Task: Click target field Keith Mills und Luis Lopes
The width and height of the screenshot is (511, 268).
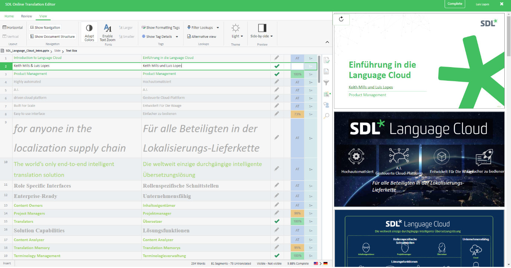Action: [x=206, y=66]
